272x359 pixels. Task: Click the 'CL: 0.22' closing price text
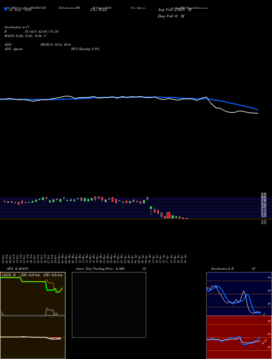98,10
